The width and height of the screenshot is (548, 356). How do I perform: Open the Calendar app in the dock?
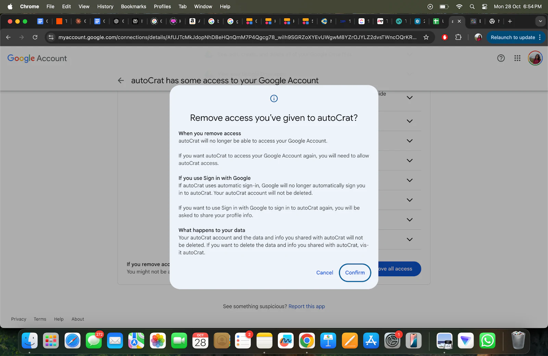(x=200, y=341)
